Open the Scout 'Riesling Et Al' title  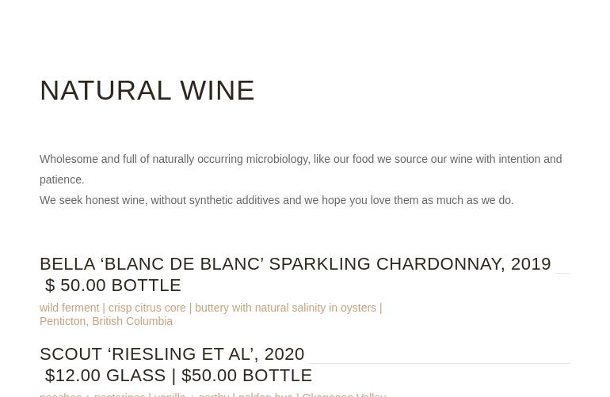[172, 354]
